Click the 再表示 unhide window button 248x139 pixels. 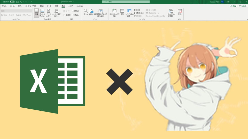(138, 16)
